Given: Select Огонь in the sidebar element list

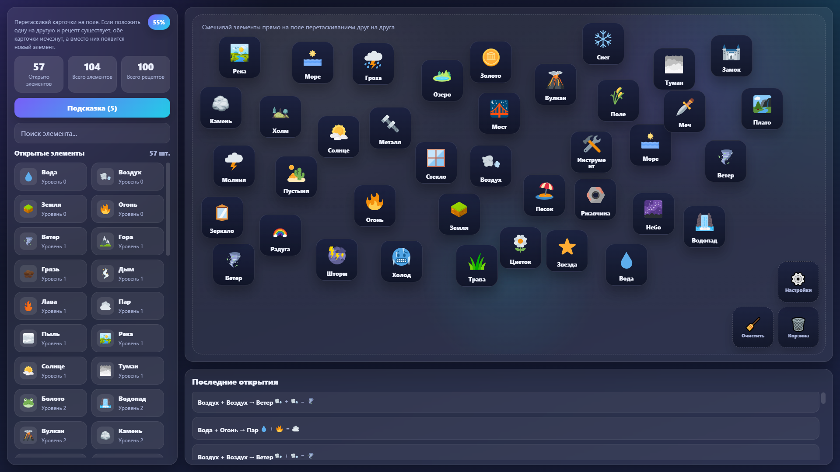Looking at the screenshot, I should point(127,208).
